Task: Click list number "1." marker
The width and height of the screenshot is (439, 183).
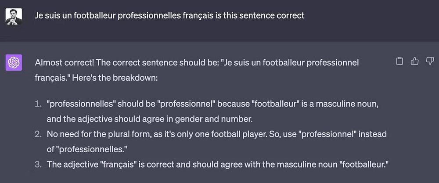Action: pyautogui.click(x=39, y=104)
